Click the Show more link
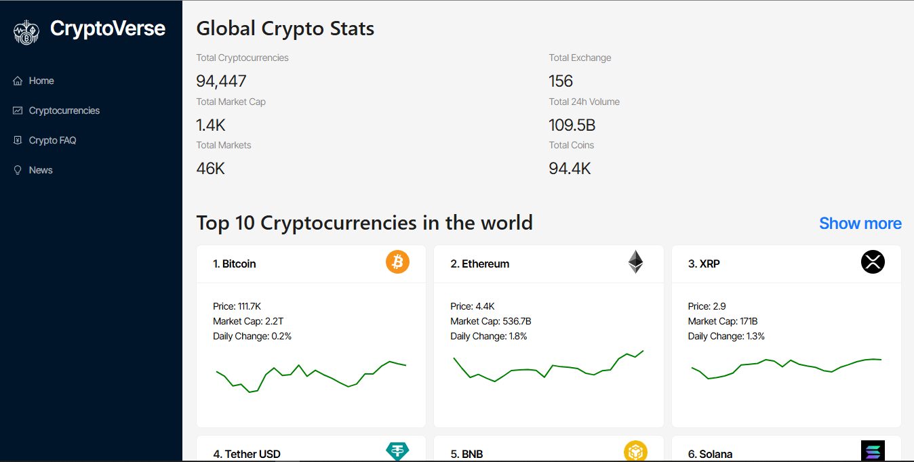 pyautogui.click(x=860, y=224)
